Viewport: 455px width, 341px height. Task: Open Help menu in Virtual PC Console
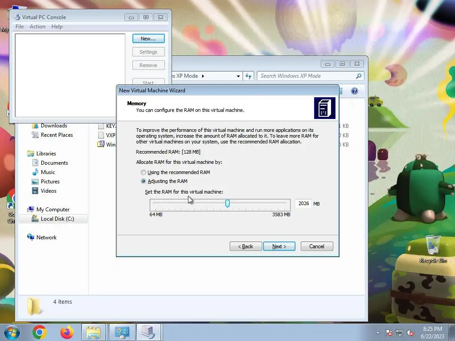point(57,26)
